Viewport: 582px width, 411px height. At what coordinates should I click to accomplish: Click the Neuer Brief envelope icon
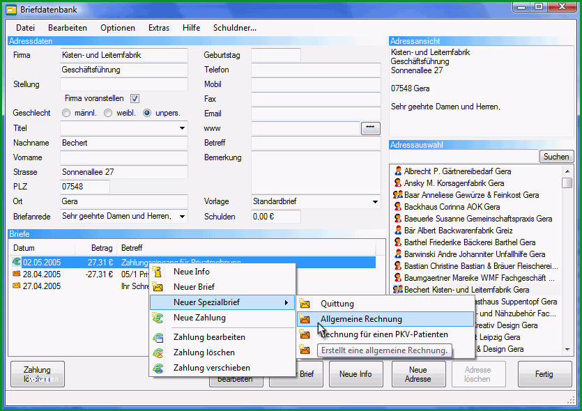[x=158, y=287]
